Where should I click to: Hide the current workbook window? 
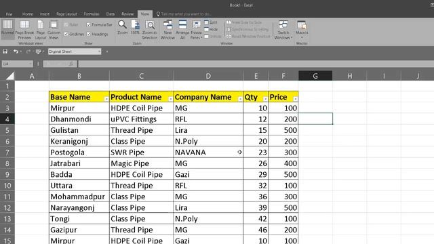(x=211, y=29)
